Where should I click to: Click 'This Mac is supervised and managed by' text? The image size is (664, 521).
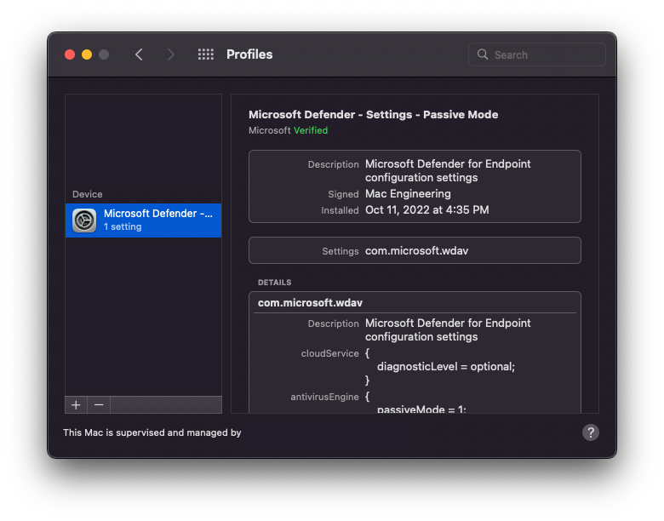[x=152, y=432]
